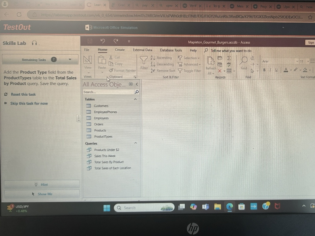The width and height of the screenshot is (315, 236).
Task: Click the Save icon in quick access toolbar
Action: click(89, 41)
